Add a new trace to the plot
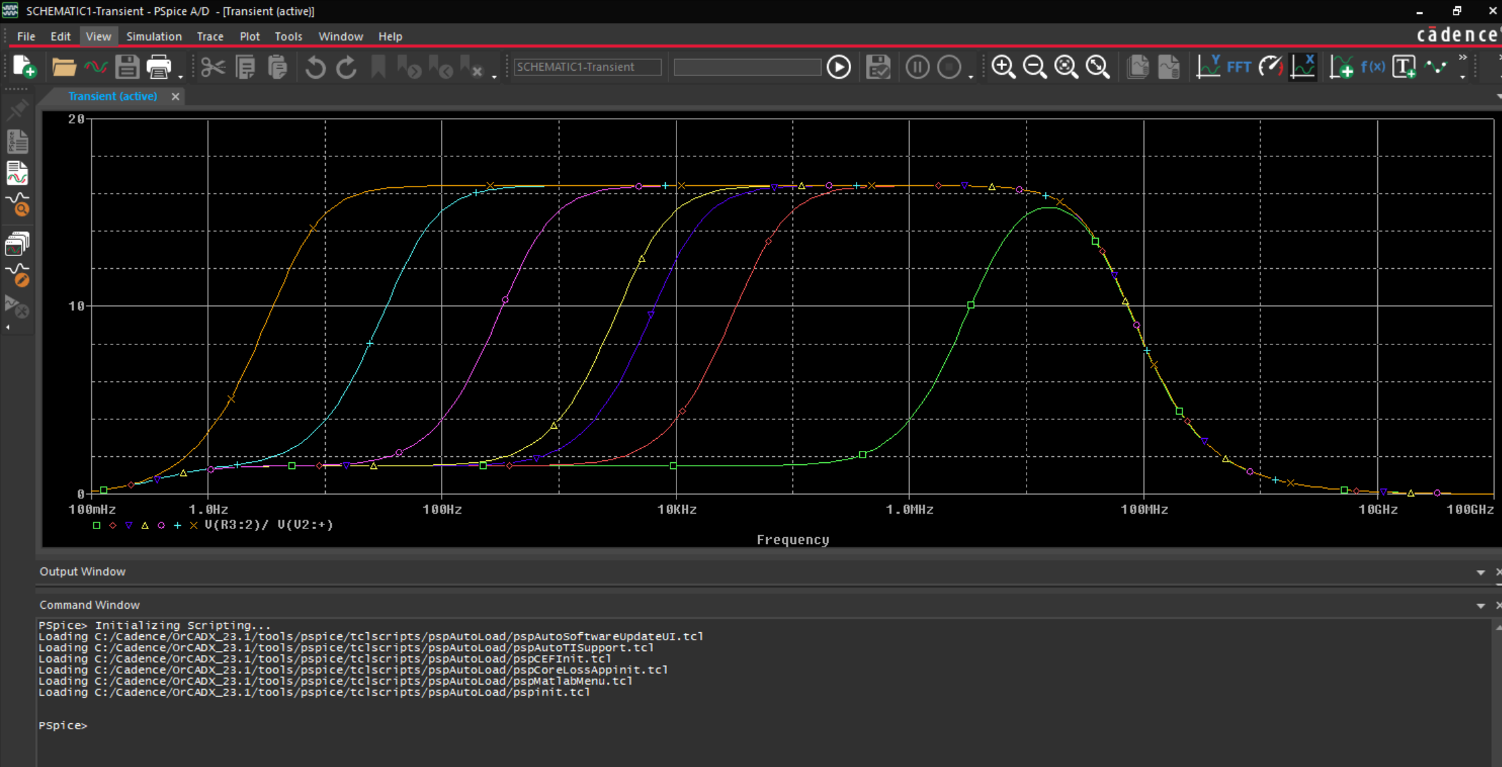The image size is (1502, 767). coord(1342,67)
